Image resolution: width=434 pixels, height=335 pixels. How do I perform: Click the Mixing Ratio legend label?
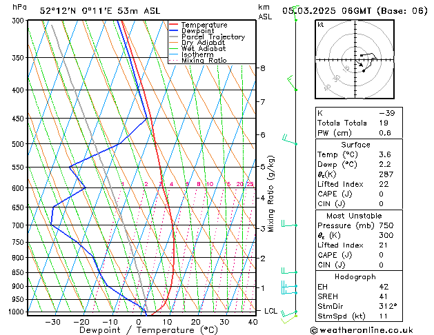(204, 60)
